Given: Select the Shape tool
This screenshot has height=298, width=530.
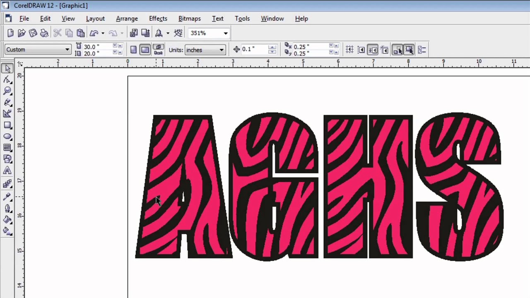Looking at the screenshot, I should (x=7, y=80).
